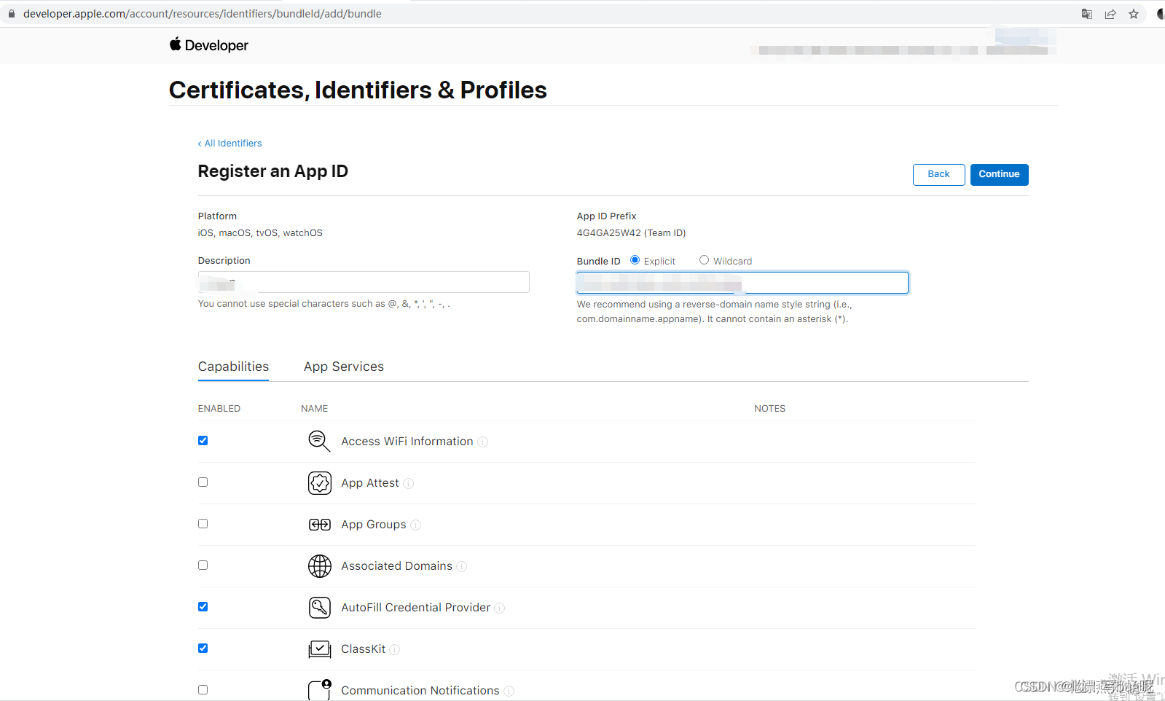
Task: Click the Back button
Action: tap(938, 174)
